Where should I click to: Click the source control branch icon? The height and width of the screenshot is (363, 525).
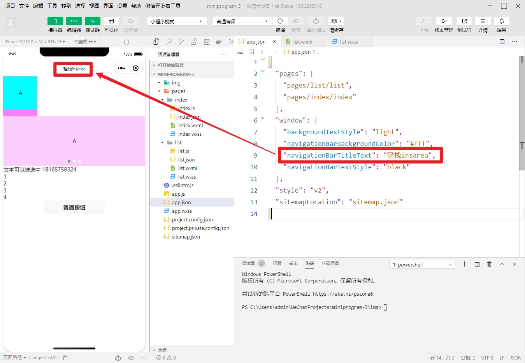(181, 42)
